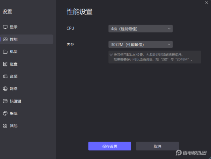The image size is (211, 159).
Task: Click the 性能设置 heading text
Action: coord(79,12)
